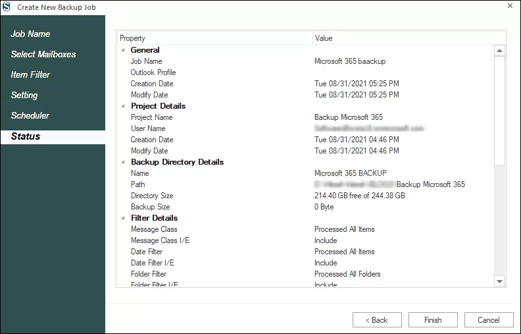
Task: Click the scrollbar down arrow
Action: coord(499,281)
